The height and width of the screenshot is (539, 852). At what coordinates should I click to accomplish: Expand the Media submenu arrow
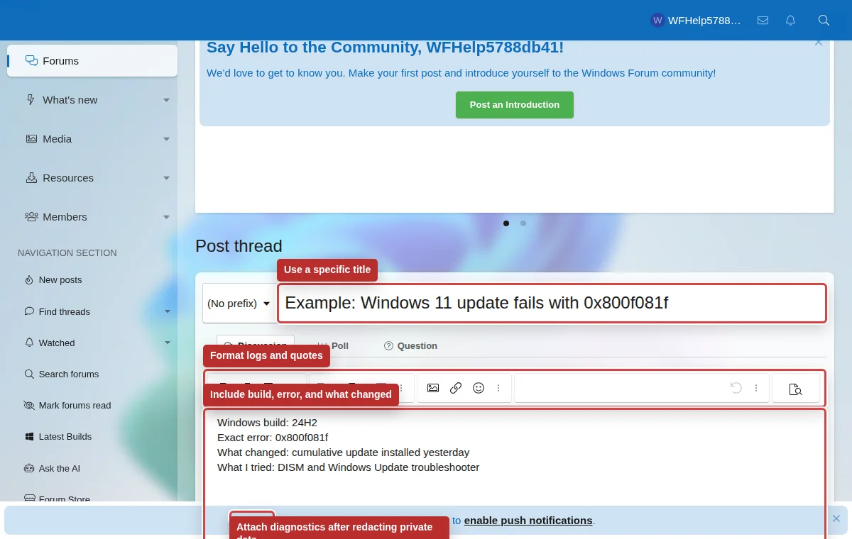coord(166,139)
